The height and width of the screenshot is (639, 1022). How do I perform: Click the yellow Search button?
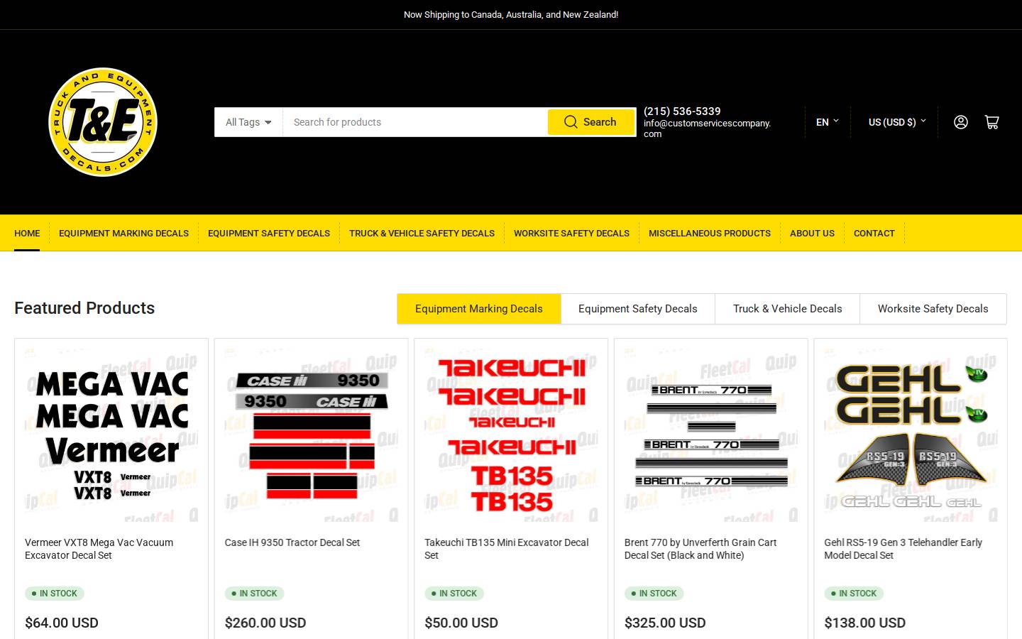pos(590,122)
